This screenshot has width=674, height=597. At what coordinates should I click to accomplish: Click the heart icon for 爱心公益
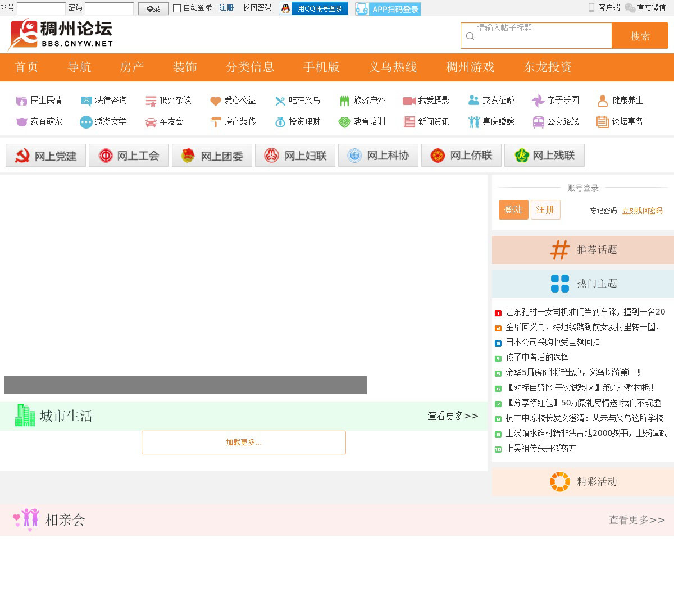tap(215, 101)
